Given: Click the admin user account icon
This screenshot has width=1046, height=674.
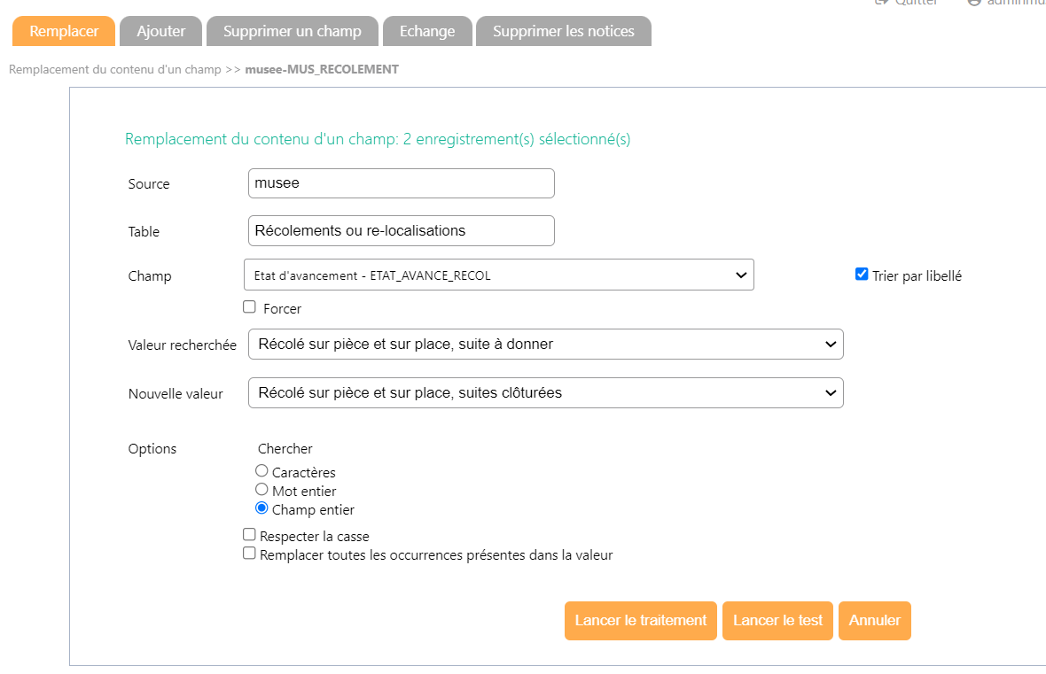Looking at the screenshot, I should coord(974,3).
